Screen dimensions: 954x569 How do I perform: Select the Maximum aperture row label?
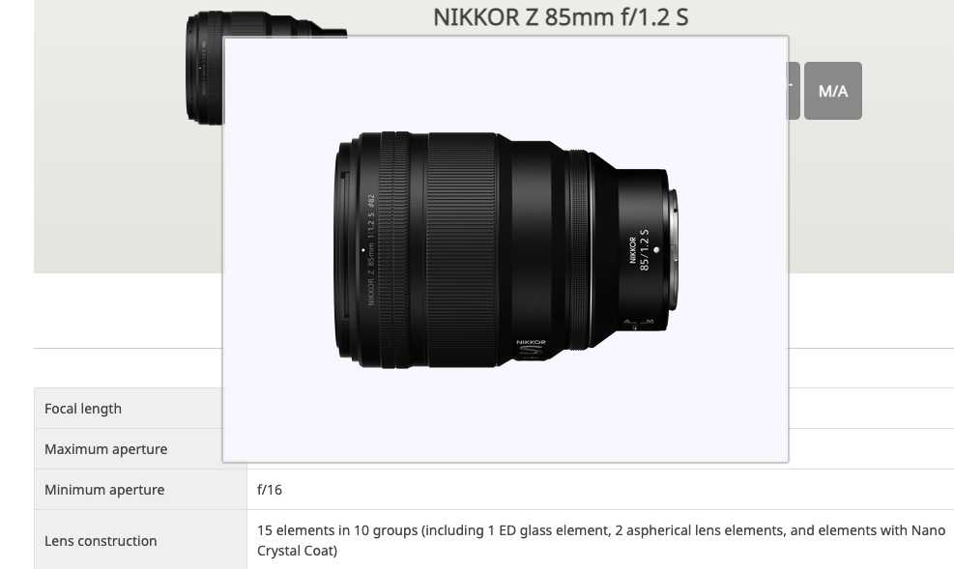[x=106, y=449]
